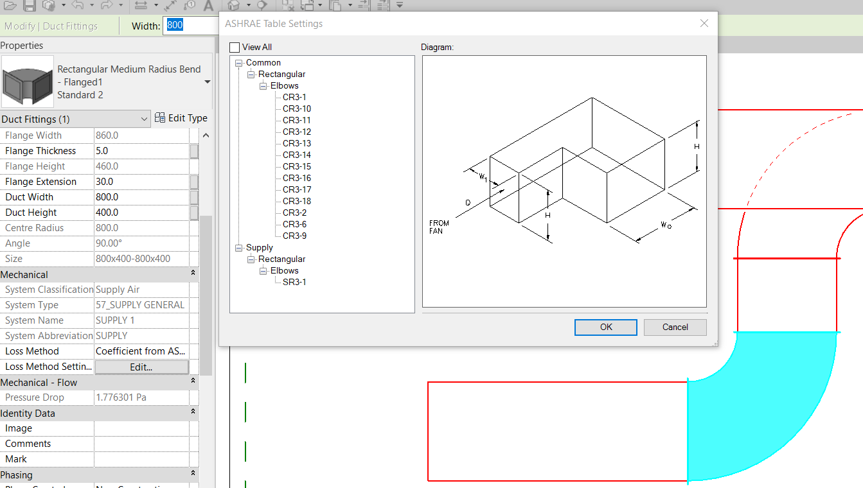Click the Undo icon
The height and width of the screenshot is (488, 863).
coord(77,6)
